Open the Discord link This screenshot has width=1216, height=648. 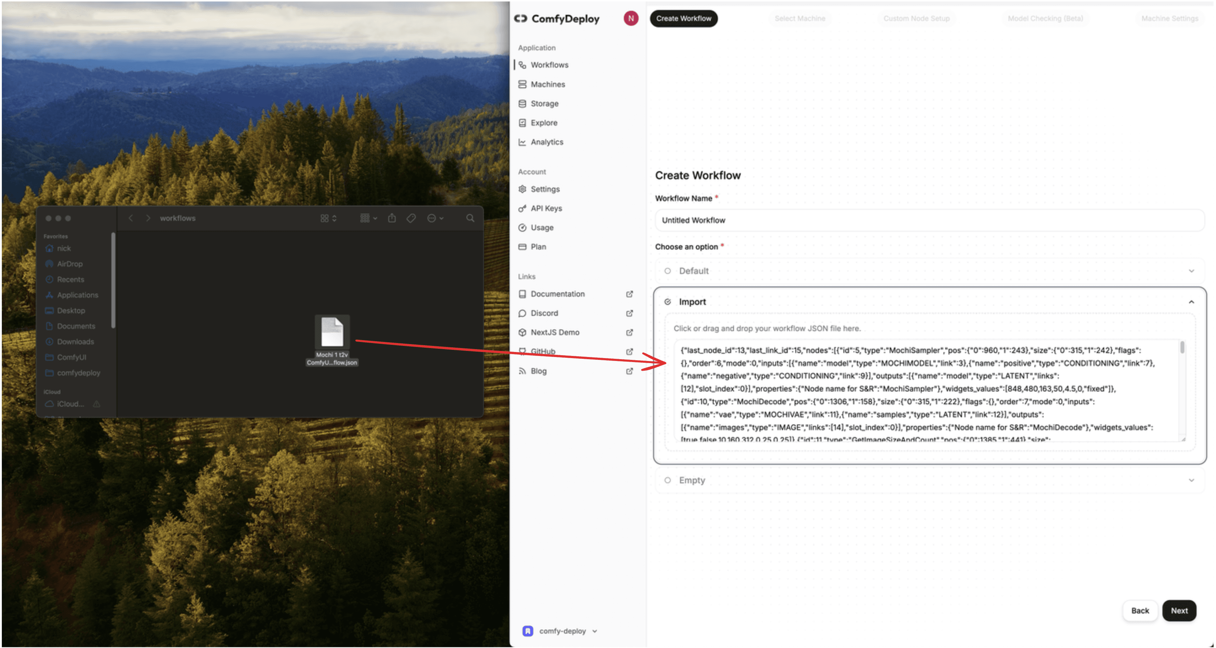(x=544, y=313)
